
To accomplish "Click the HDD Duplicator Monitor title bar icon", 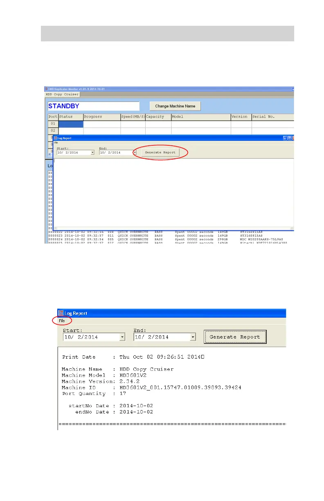I will pyautogui.click(x=46, y=89).
